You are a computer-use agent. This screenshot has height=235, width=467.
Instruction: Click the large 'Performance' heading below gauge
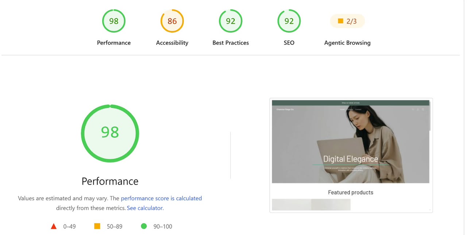tap(110, 181)
